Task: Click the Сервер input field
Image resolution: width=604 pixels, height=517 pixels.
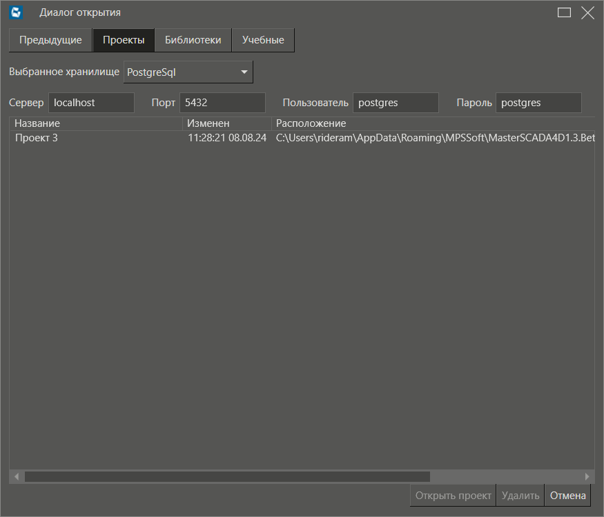Action: [x=91, y=102]
